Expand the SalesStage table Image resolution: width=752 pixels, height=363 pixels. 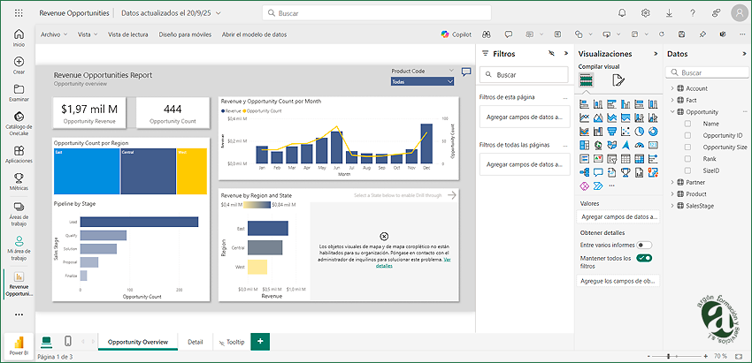click(x=671, y=206)
